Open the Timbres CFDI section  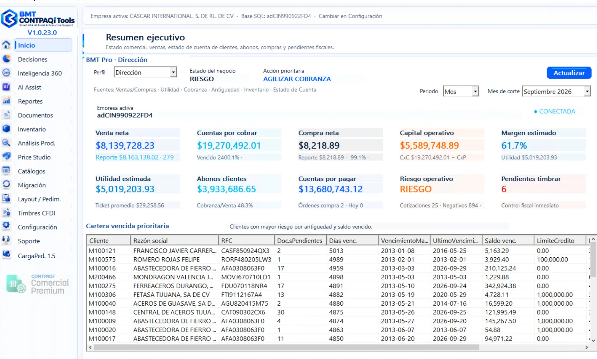(x=36, y=213)
